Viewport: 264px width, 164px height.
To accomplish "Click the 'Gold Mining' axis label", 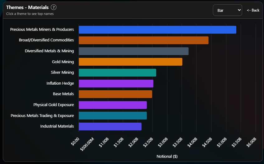I will (x=63, y=62).
